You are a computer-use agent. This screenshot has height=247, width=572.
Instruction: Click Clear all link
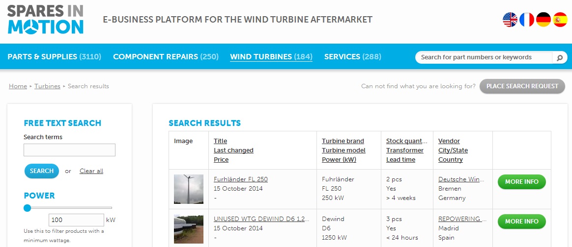[x=91, y=171]
